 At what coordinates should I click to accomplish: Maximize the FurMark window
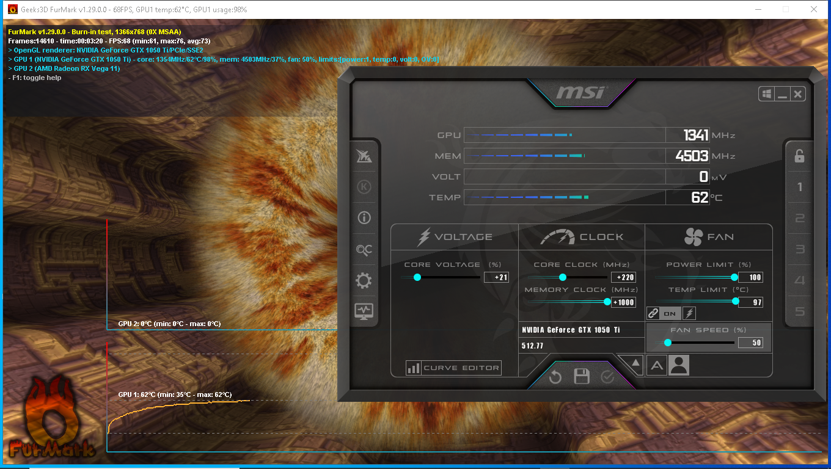tap(786, 9)
